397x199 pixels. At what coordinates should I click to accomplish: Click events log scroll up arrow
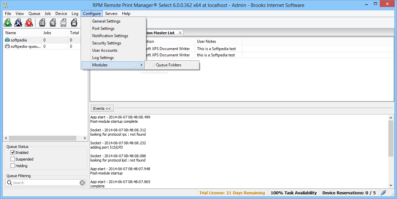[x=391, y=117]
